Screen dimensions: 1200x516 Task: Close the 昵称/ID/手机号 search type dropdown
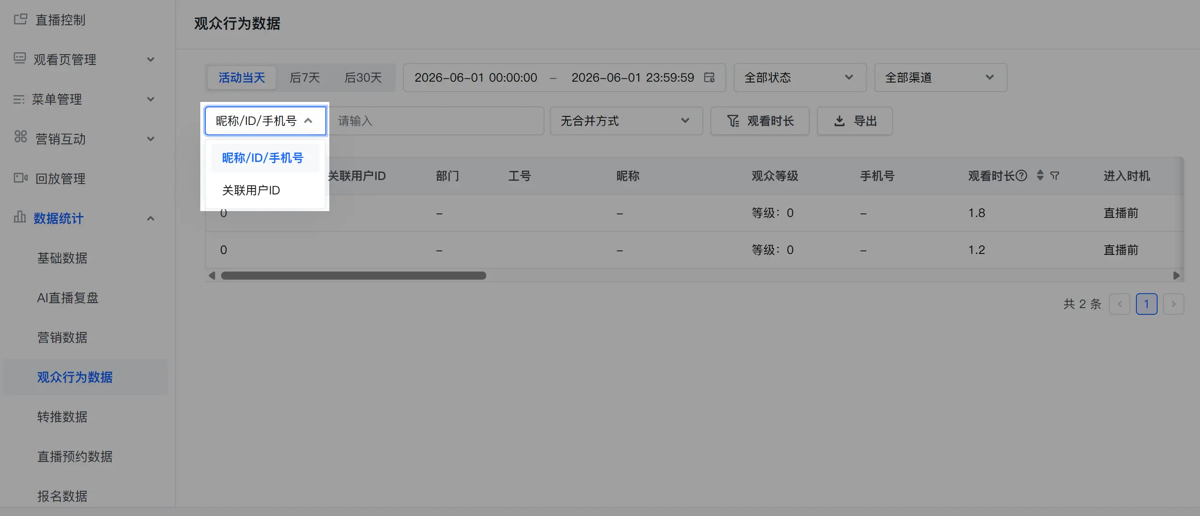(x=265, y=121)
